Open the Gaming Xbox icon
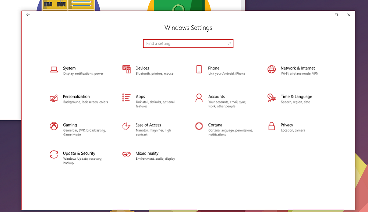Screen dimensions: 368x212 (54, 126)
